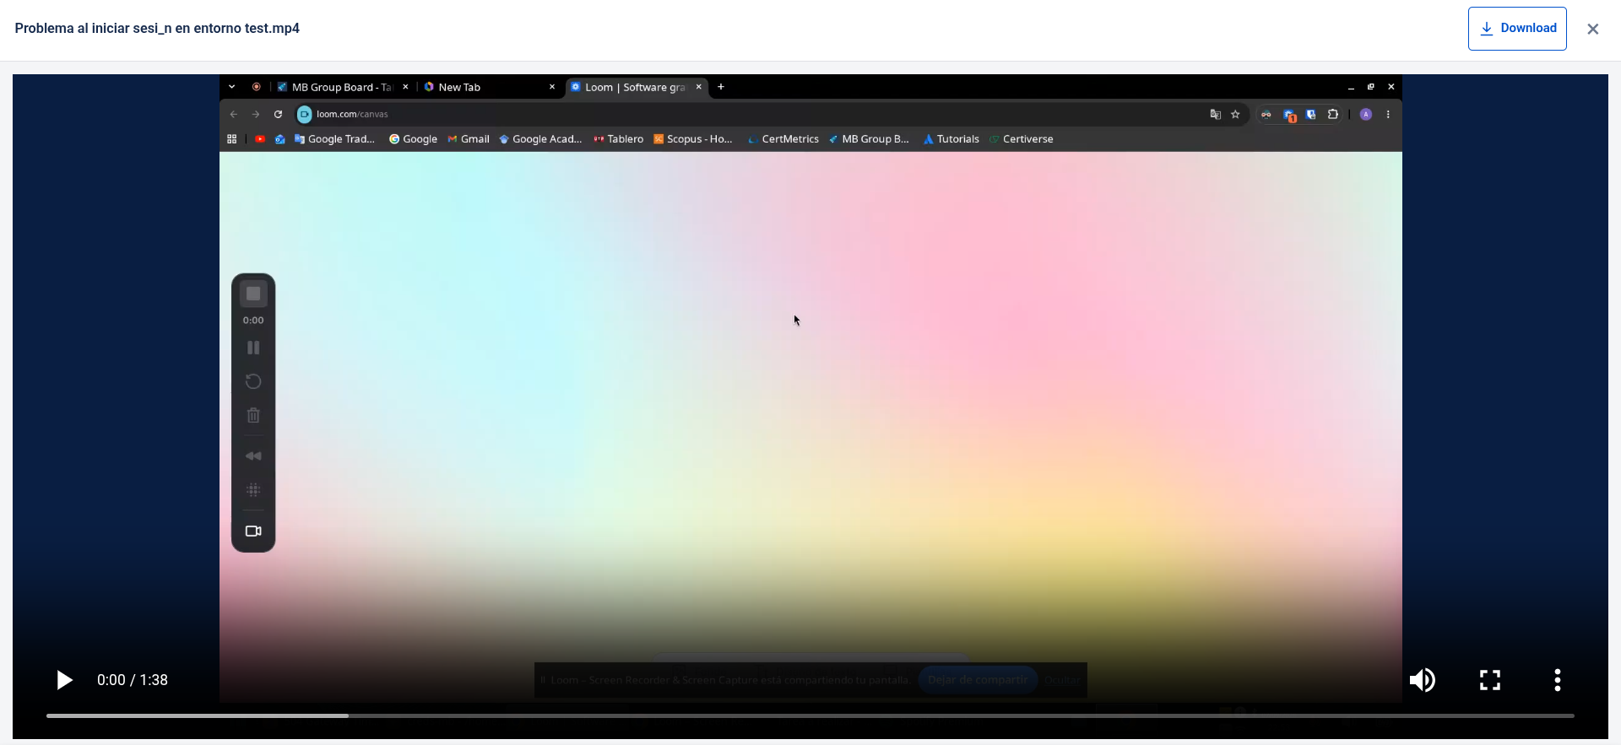Open the apps grid bookmark
Screen dimensions: 1621x745
[231, 139]
